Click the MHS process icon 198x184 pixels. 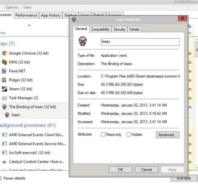tap(5, 62)
